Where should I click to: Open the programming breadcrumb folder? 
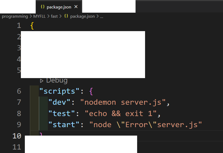pyautogui.click(x=15, y=16)
